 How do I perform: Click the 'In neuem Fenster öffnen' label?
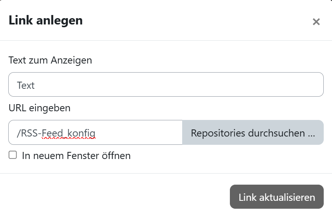tap(76, 156)
